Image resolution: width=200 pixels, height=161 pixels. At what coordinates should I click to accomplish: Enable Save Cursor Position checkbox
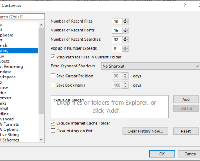tap(53, 76)
